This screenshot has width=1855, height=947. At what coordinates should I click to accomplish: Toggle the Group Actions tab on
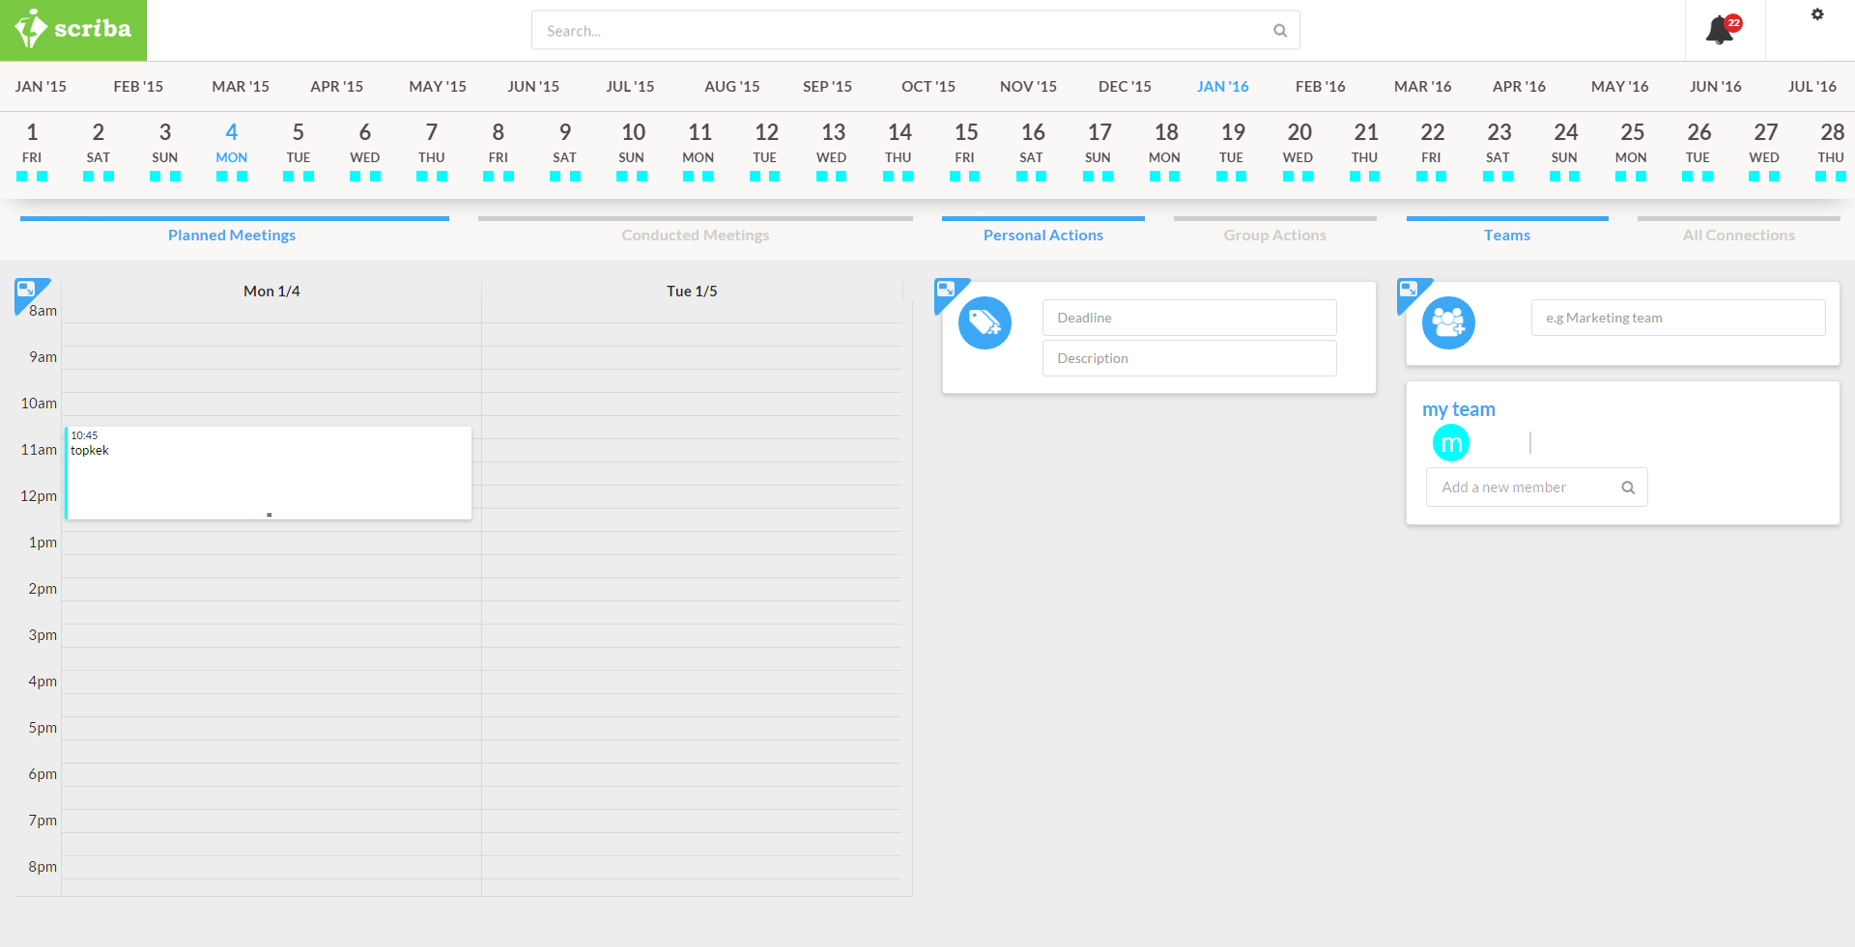(1274, 235)
